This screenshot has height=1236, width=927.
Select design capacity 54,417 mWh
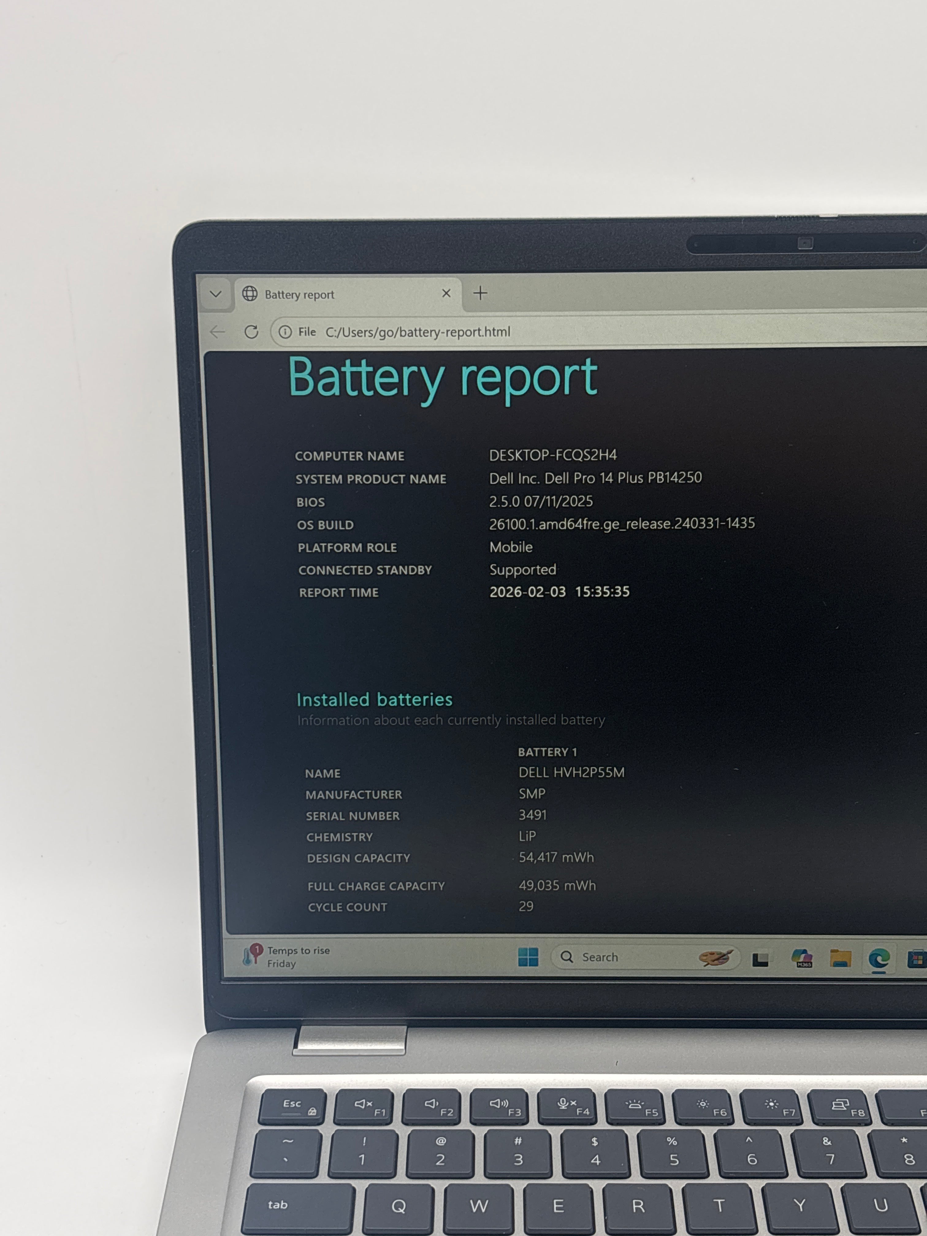(556, 857)
